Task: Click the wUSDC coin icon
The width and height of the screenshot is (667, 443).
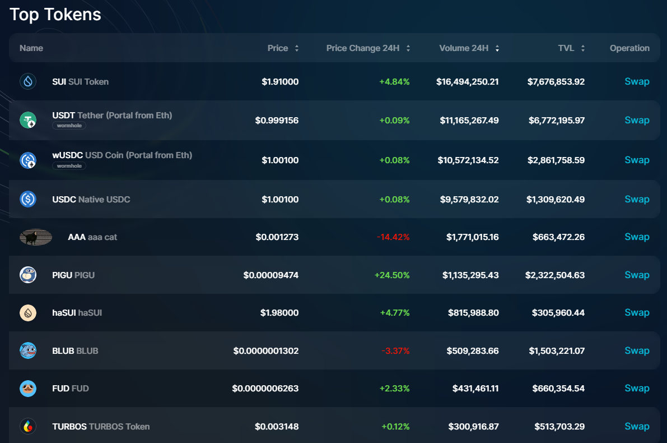Action: point(28,160)
